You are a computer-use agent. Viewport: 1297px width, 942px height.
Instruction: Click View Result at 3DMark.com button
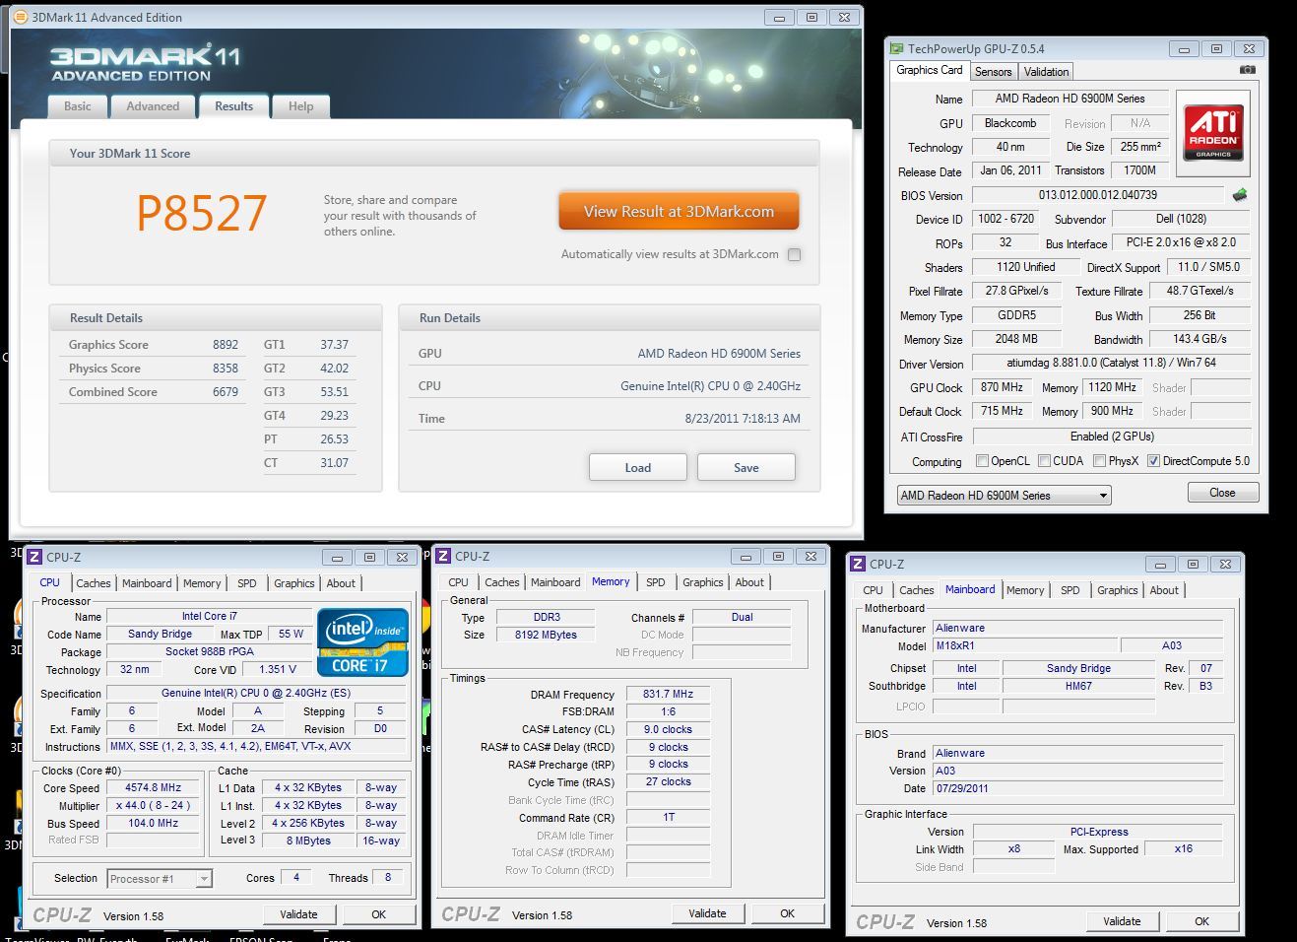[x=679, y=211]
